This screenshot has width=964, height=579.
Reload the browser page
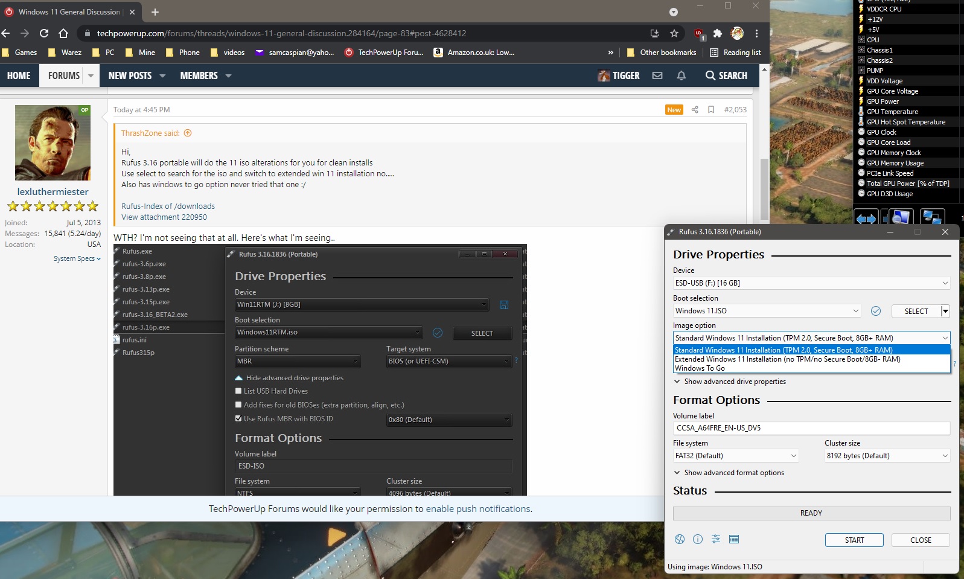click(x=44, y=33)
